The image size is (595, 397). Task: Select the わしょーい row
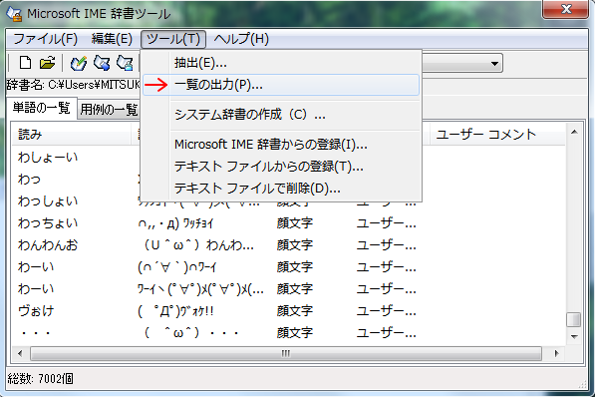[x=48, y=158]
